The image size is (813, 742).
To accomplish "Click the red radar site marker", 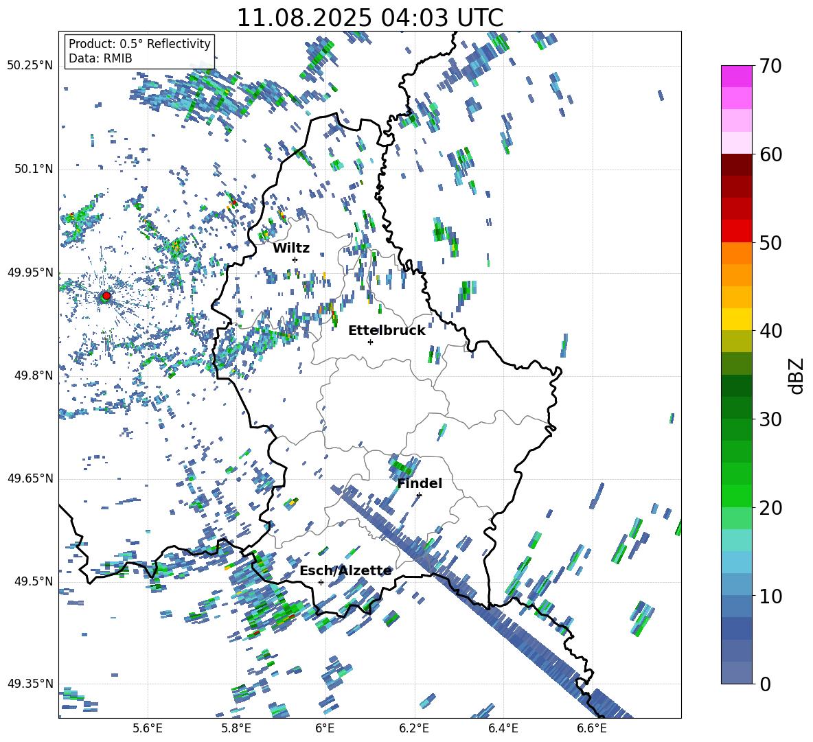I will tap(106, 295).
